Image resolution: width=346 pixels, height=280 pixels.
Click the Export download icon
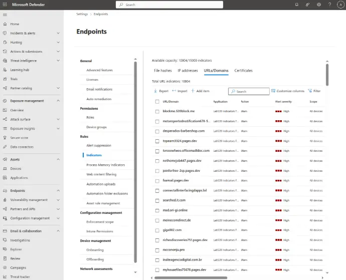pyautogui.click(x=155, y=91)
